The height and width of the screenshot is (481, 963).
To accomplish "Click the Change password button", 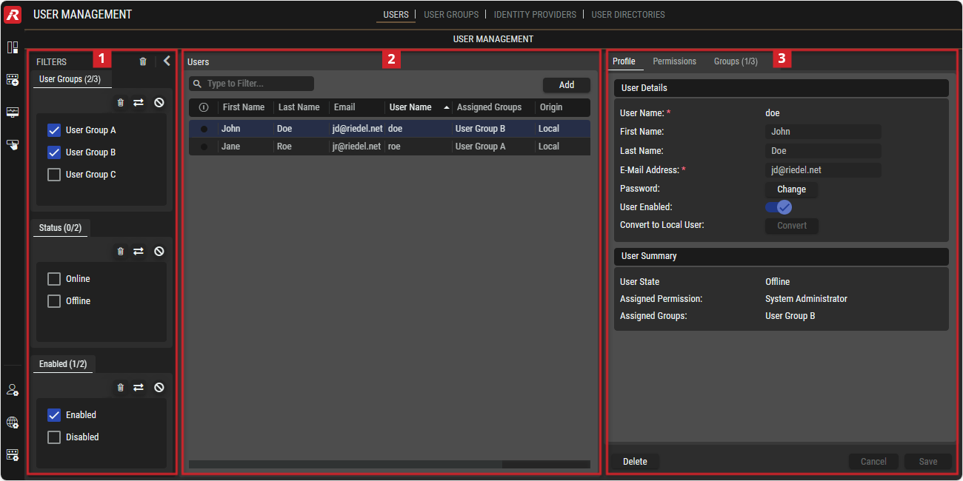I will (x=792, y=189).
